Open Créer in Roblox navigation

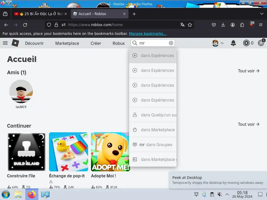pyautogui.click(x=96, y=43)
